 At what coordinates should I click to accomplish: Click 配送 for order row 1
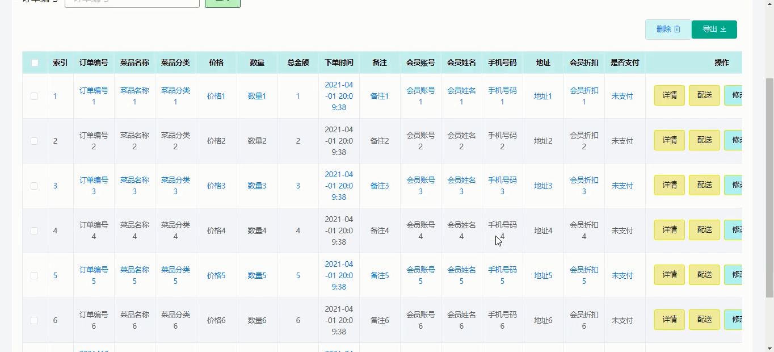tap(704, 95)
